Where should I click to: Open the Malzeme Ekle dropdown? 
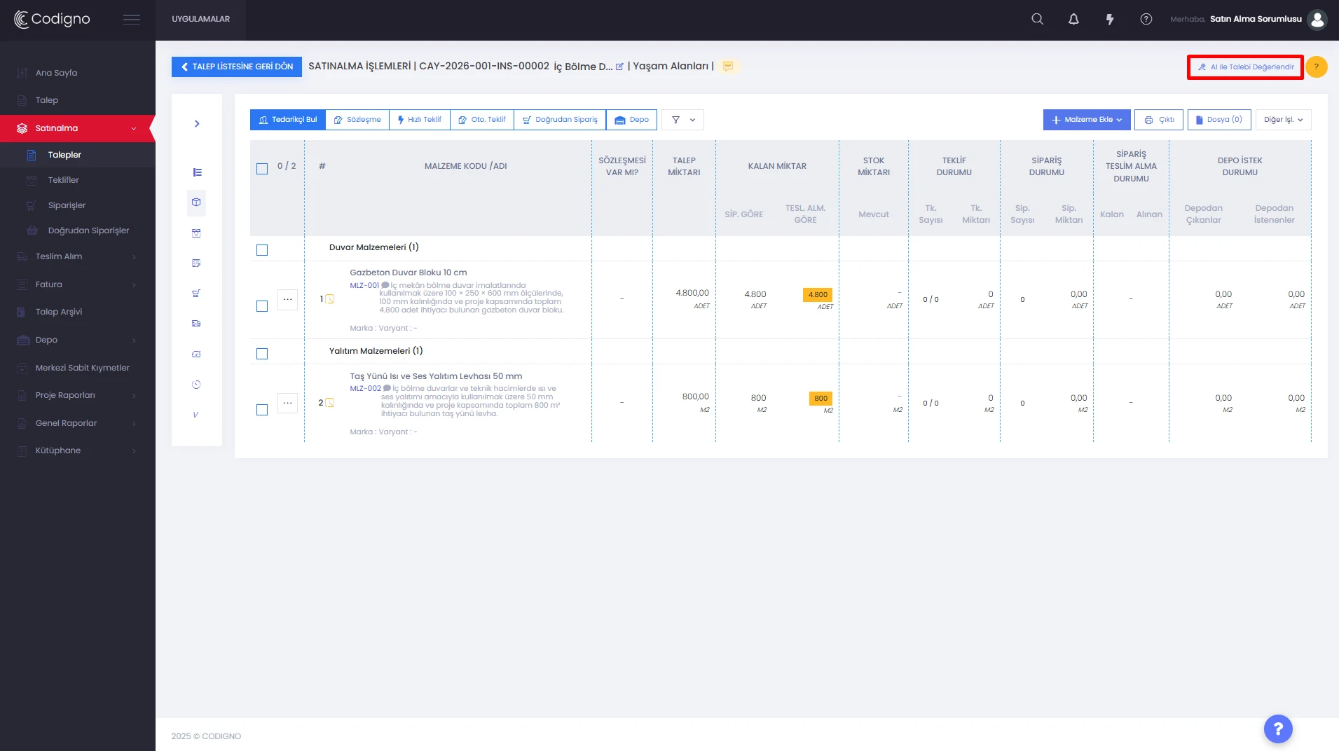point(1087,120)
